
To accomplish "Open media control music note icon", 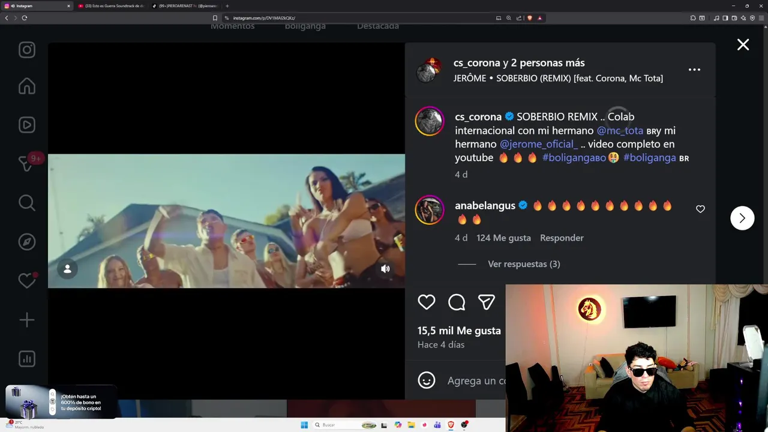I will [716, 18].
